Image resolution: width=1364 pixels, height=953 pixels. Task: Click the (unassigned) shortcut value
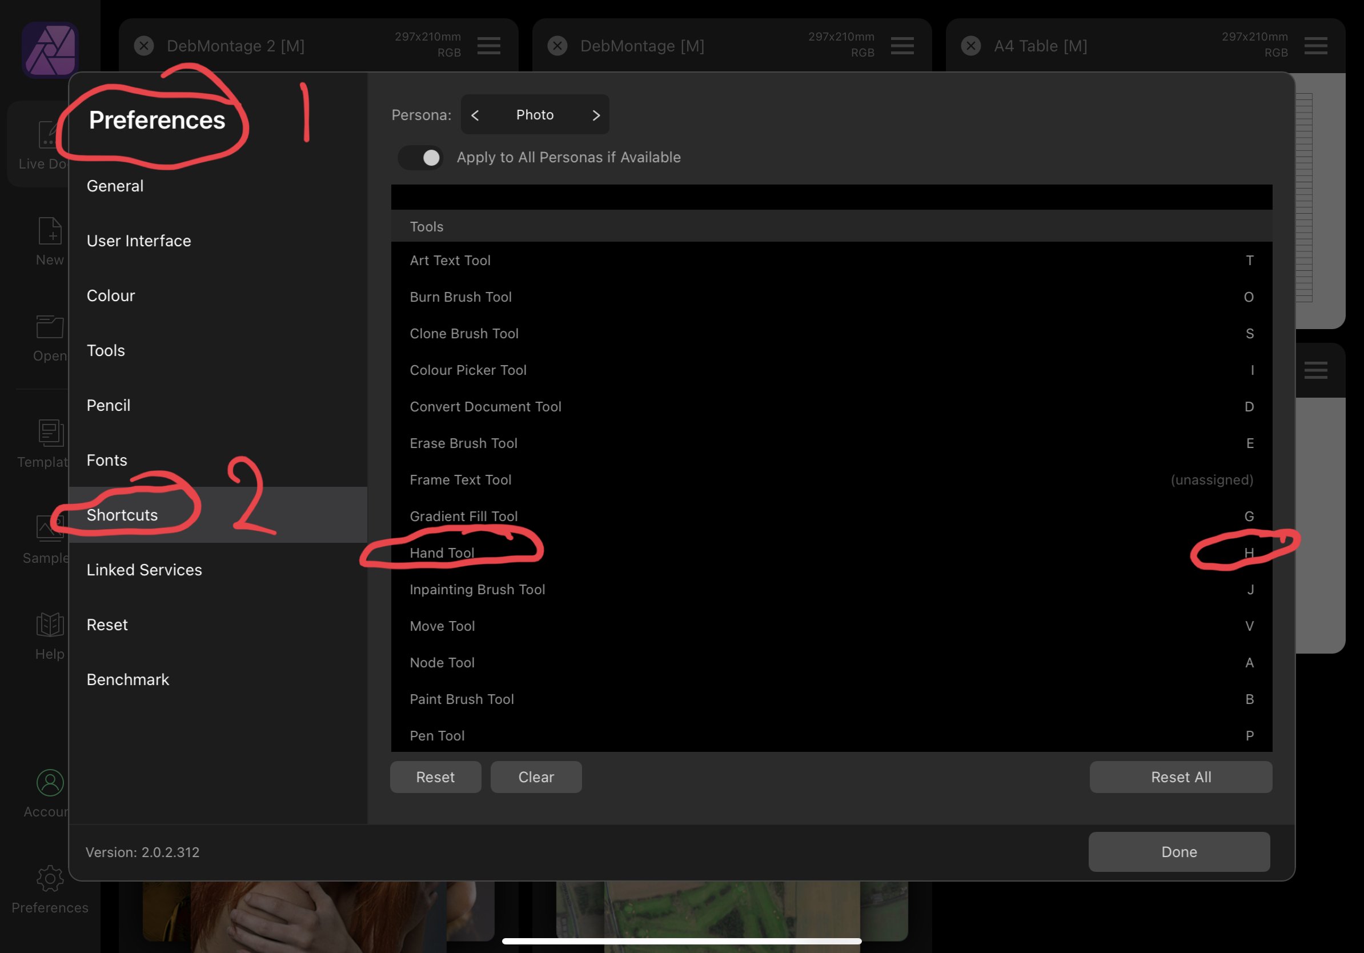(1211, 479)
